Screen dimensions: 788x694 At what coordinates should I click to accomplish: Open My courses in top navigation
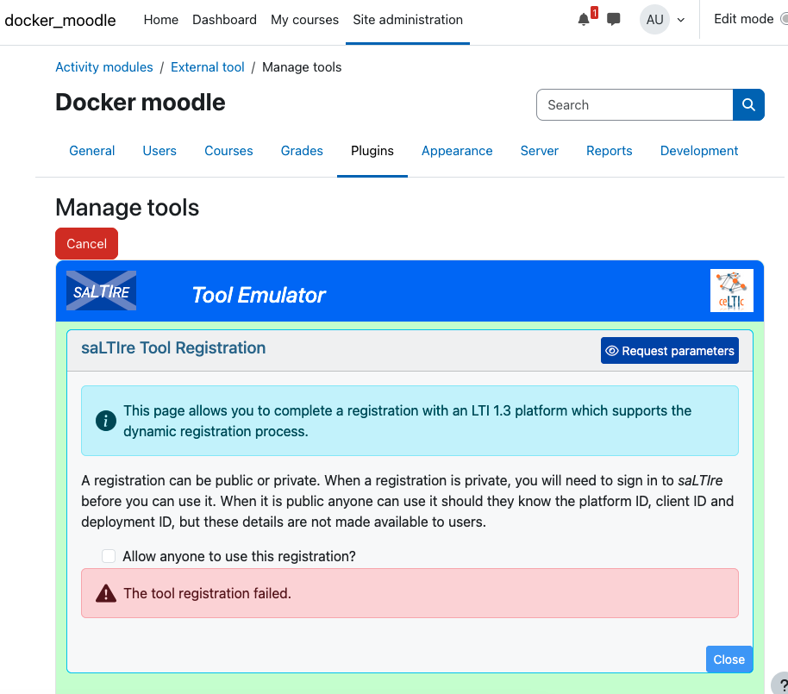coord(304,20)
